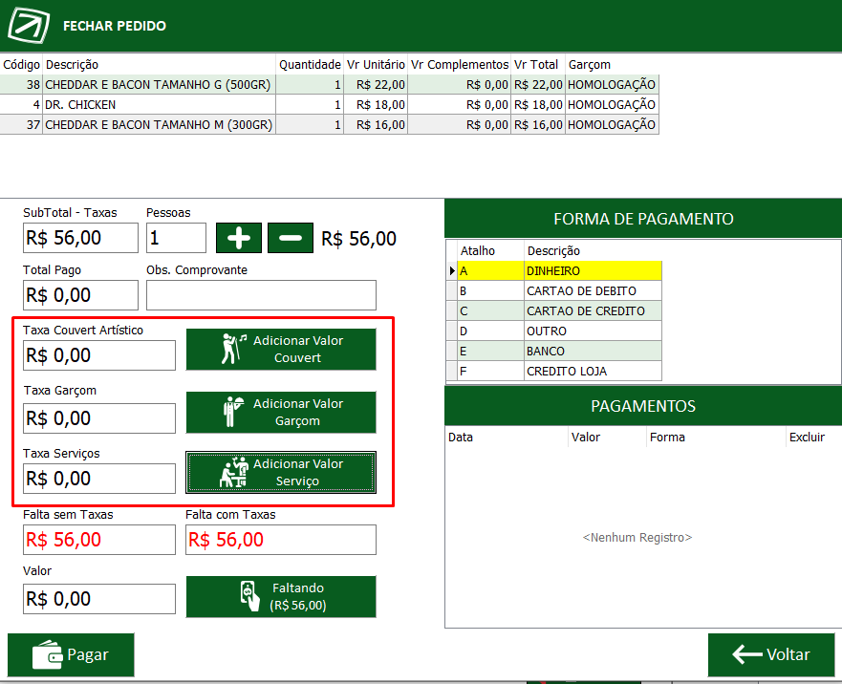Click the Falta sem Taxas field
This screenshot has height=684, width=842.
(99, 540)
